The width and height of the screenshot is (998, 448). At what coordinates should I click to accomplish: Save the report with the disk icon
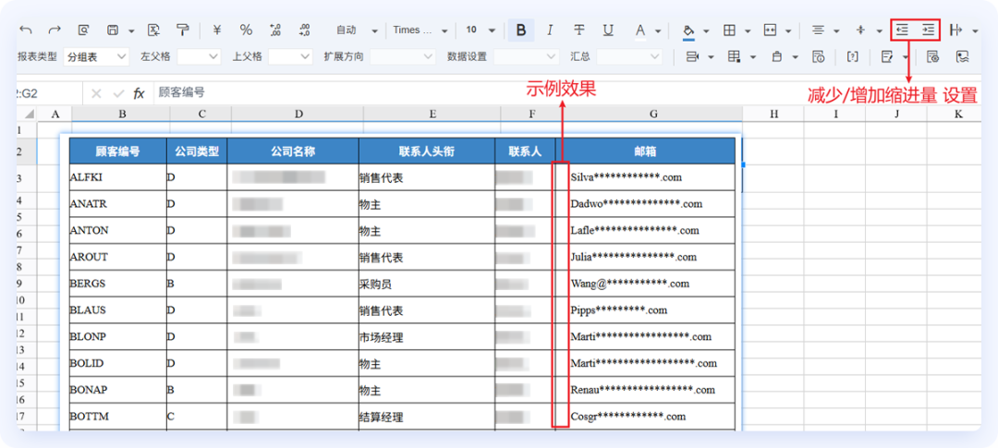click(113, 30)
